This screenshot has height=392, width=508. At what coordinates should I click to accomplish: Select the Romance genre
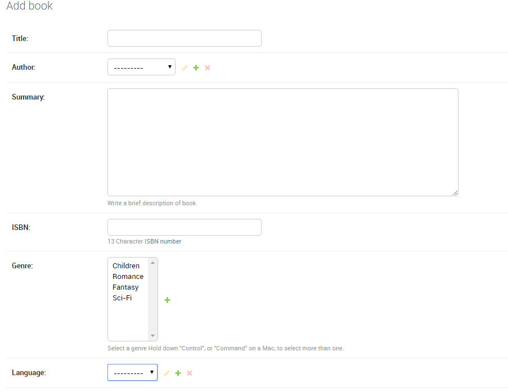(128, 276)
